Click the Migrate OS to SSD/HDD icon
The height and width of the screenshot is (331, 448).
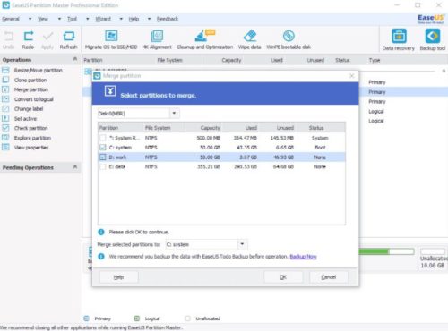(x=111, y=37)
